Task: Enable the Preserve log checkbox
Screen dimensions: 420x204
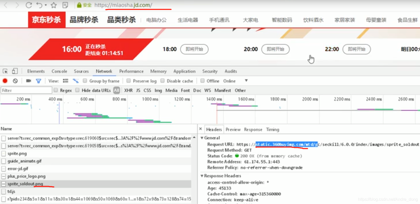Action: pos(129,81)
